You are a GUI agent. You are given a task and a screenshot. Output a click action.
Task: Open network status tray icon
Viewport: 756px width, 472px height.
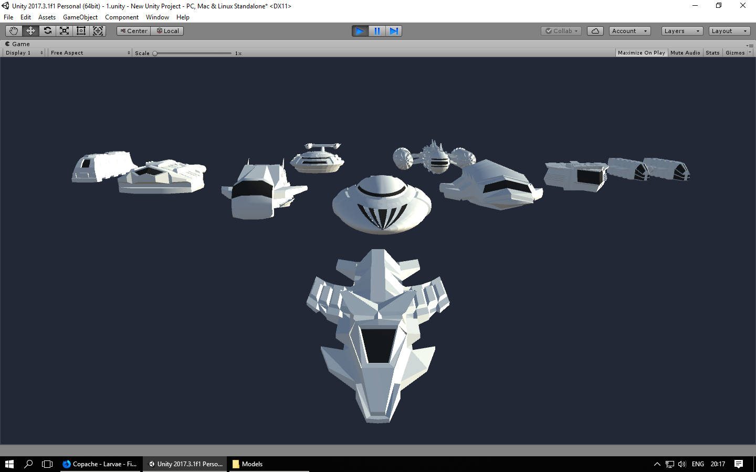click(x=669, y=464)
